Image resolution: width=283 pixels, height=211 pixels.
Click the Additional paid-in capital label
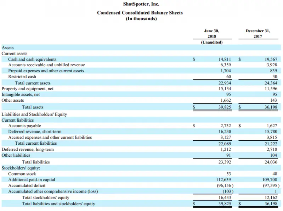[x=32, y=180]
